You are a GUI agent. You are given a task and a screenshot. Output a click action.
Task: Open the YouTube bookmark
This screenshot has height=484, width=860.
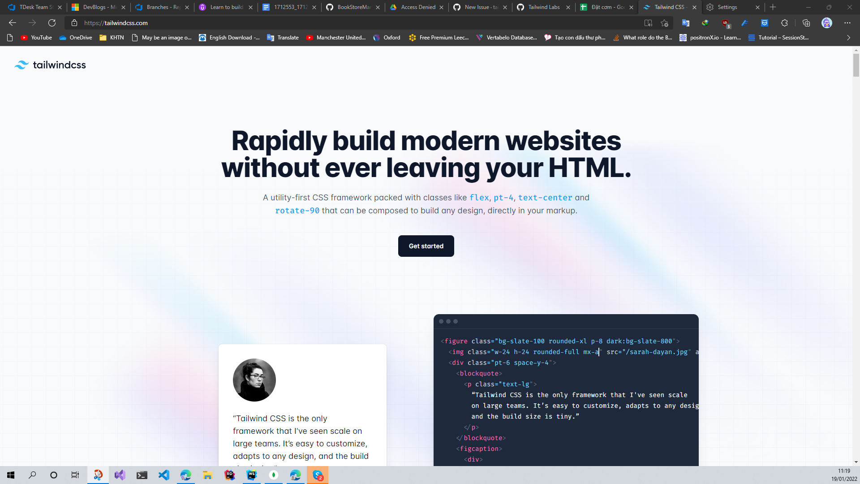coord(36,38)
